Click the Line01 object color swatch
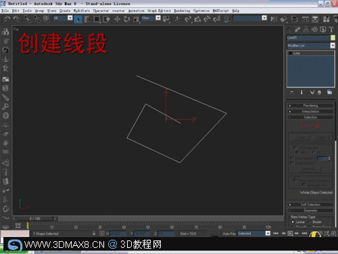The height and width of the screenshot is (254, 338). pyautogui.click(x=333, y=38)
